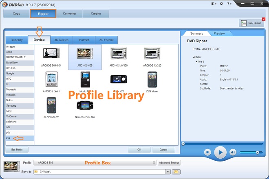Select cellphone in the category list

(20, 122)
